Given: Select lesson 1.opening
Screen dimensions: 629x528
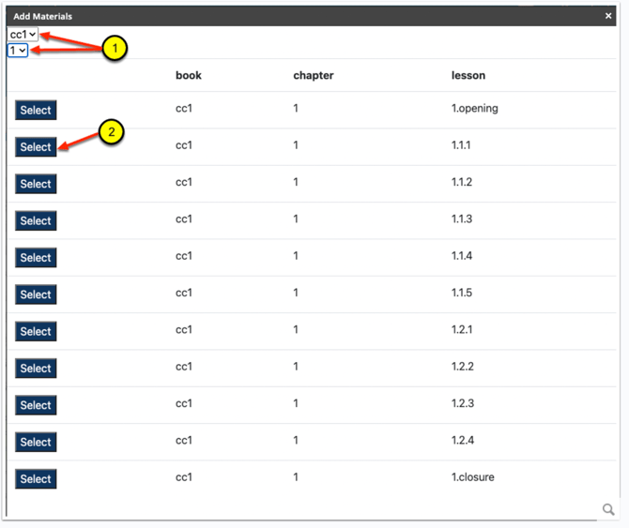Looking at the screenshot, I should (x=36, y=110).
